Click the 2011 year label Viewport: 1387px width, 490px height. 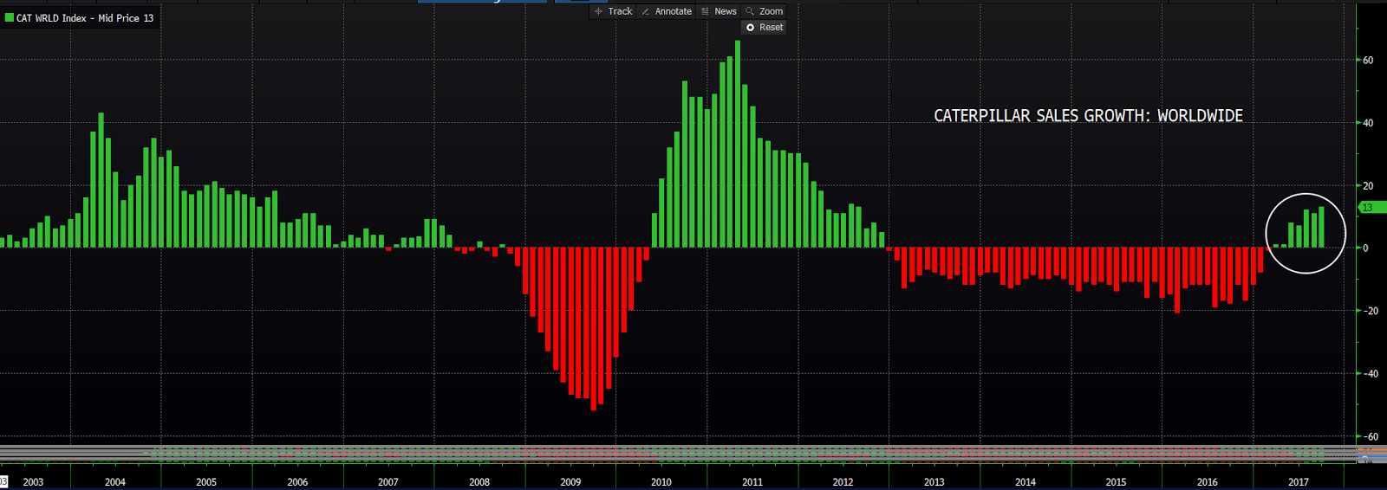[x=752, y=482]
